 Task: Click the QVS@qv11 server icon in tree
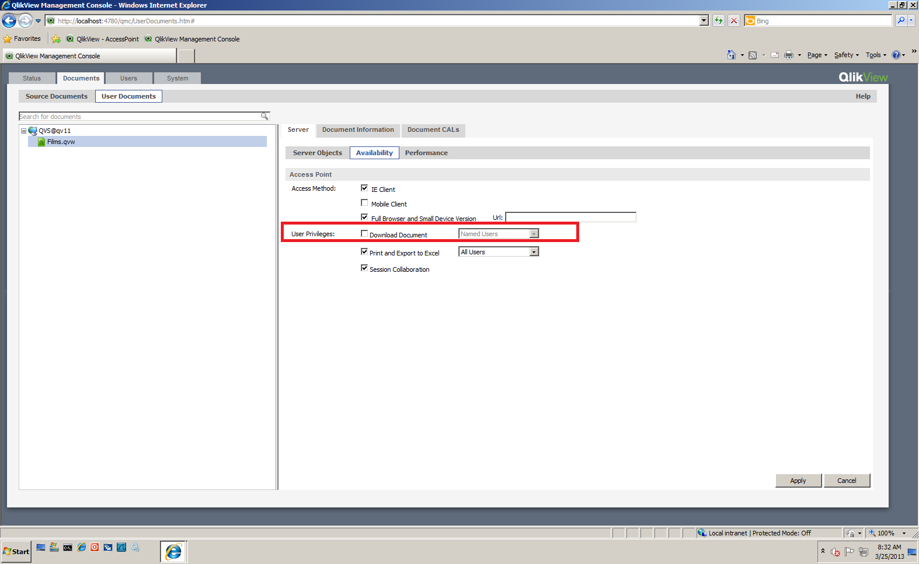coord(33,131)
